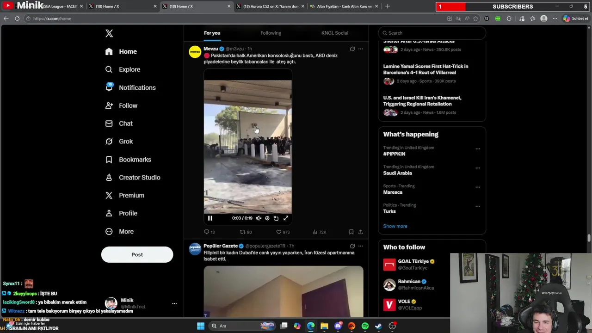
Task: Open options for the Turks trend
Action: point(478,206)
